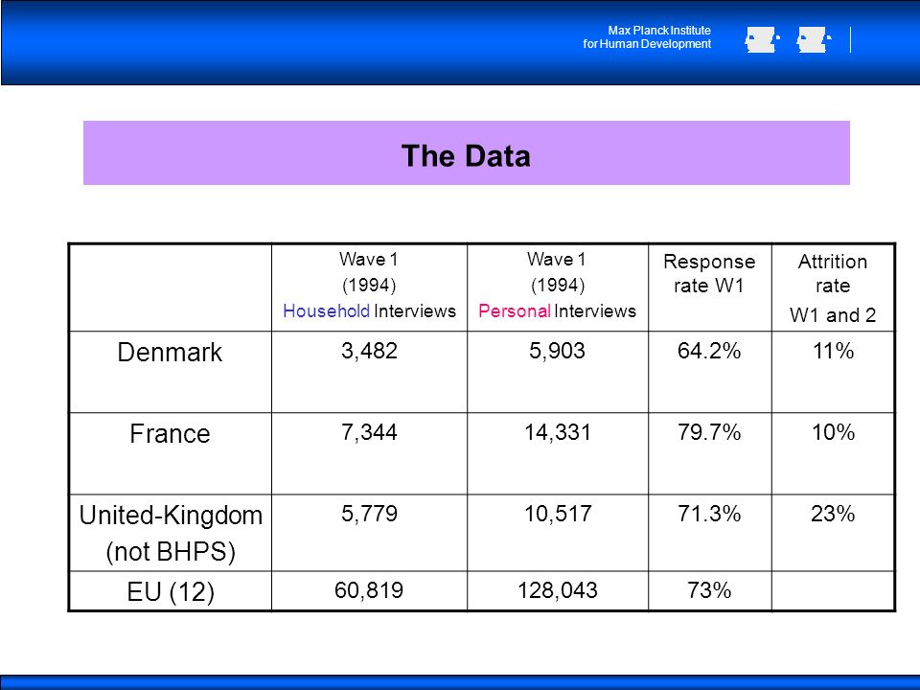Click the Personal Interviews column header
The width and height of the screenshot is (920, 690).
pos(558,287)
